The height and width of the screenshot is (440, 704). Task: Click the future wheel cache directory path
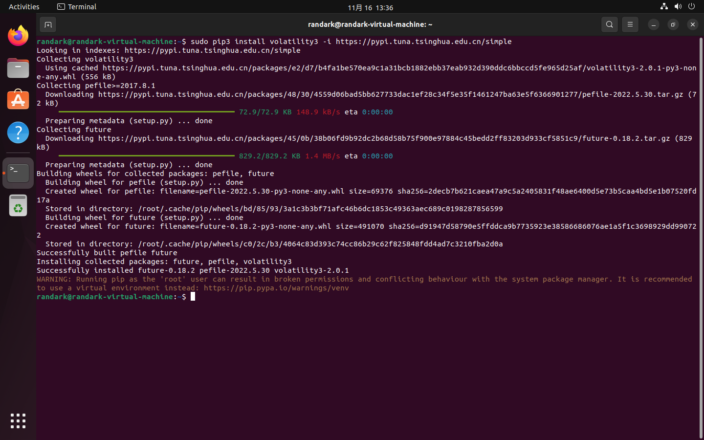320,244
